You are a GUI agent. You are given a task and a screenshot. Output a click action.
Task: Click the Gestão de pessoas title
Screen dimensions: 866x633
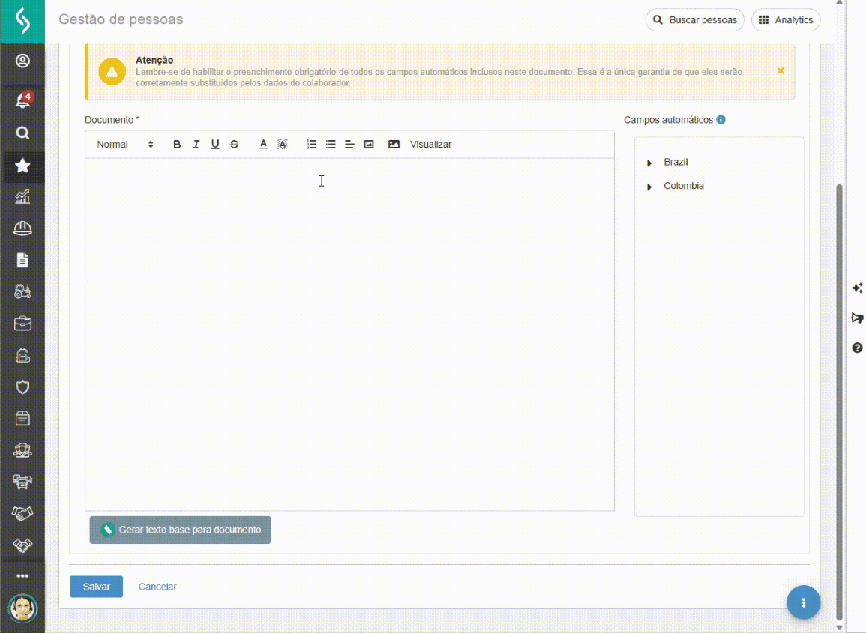(x=121, y=19)
